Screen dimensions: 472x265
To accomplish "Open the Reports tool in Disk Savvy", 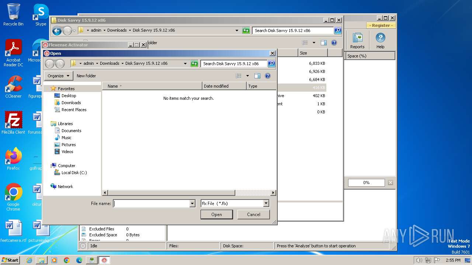I will [357, 40].
